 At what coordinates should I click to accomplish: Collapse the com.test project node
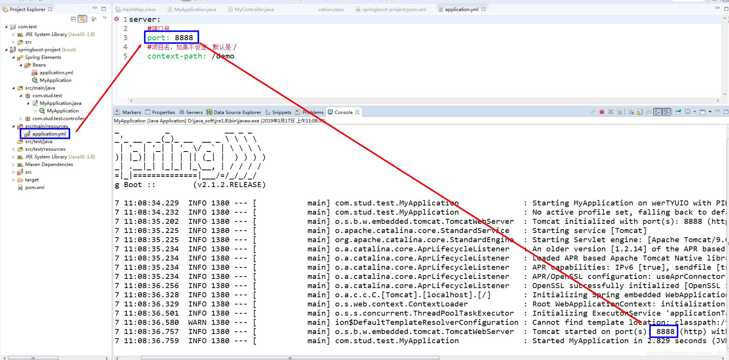click(x=6, y=27)
